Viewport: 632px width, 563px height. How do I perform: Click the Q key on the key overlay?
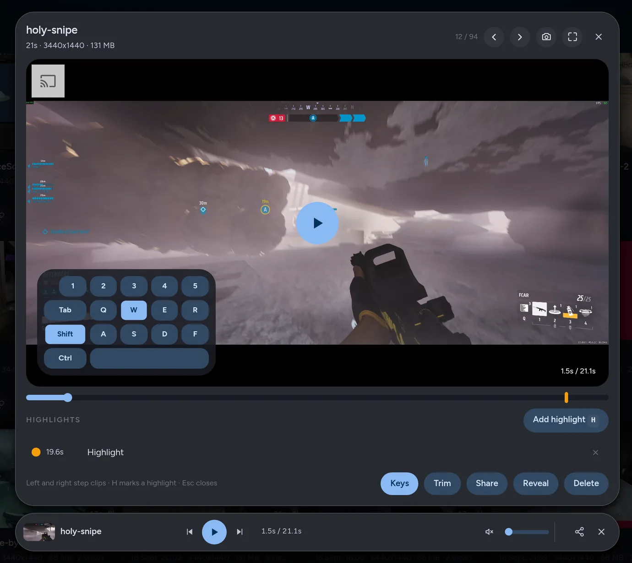click(x=104, y=310)
